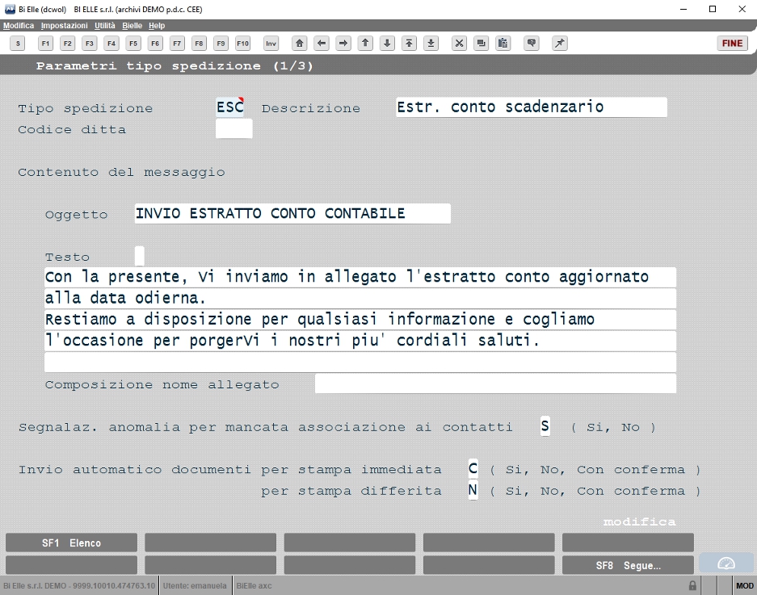This screenshot has width=757, height=595.
Task: Click the F3 toolbar key
Action: point(90,44)
